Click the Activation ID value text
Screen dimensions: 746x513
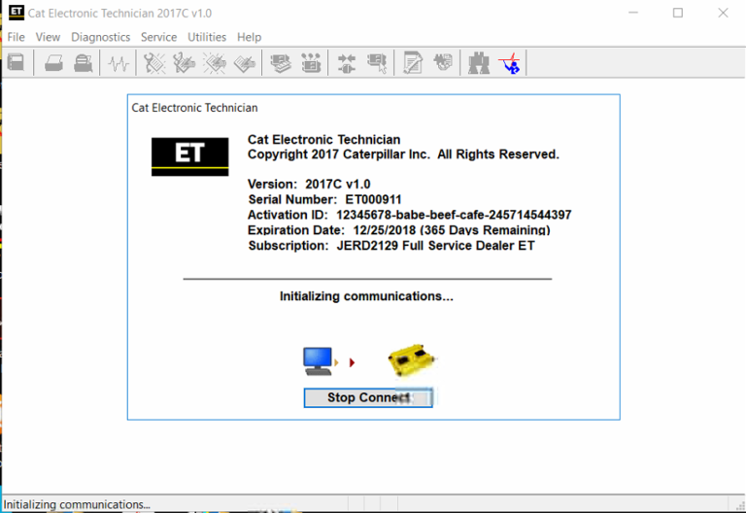coord(454,215)
